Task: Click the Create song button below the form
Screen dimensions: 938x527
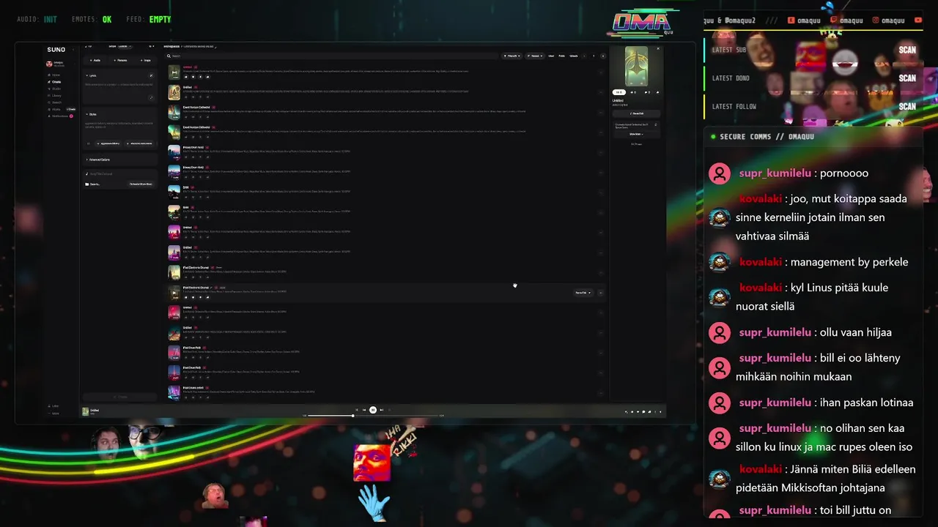Action: point(119,397)
